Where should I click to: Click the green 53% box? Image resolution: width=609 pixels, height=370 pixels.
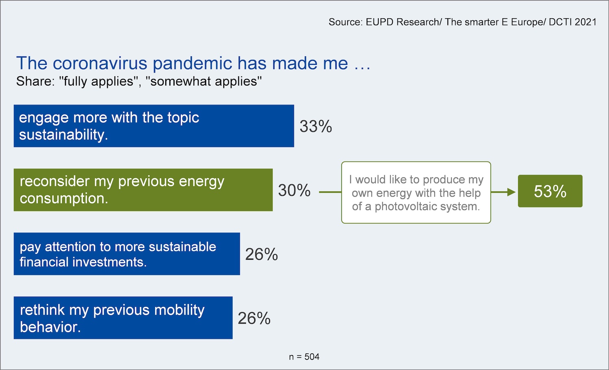(x=550, y=191)
